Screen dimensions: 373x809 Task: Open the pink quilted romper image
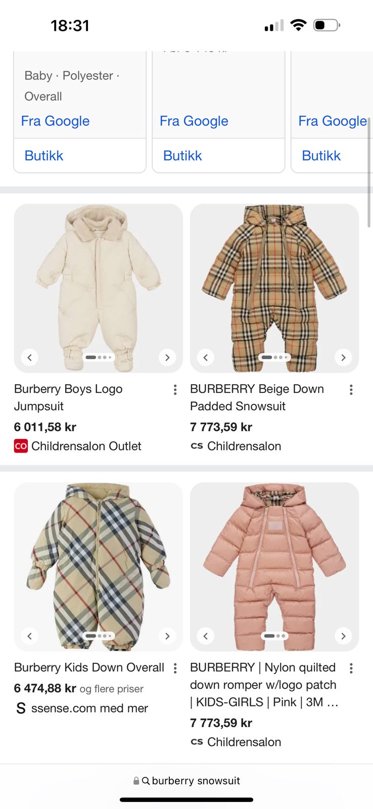point(274,567)
